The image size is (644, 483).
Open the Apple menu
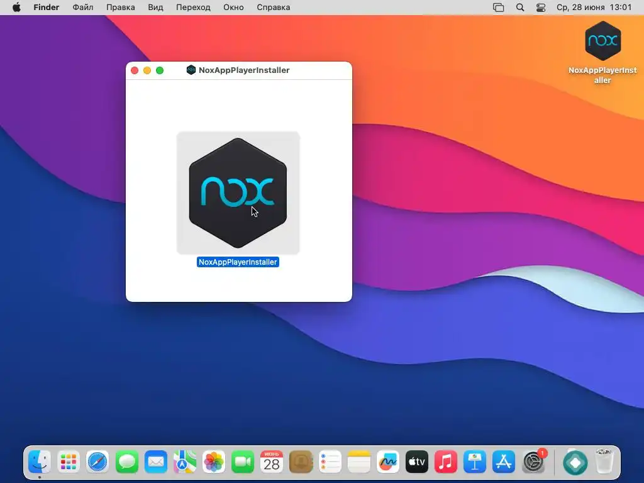[x=16, y=8]
